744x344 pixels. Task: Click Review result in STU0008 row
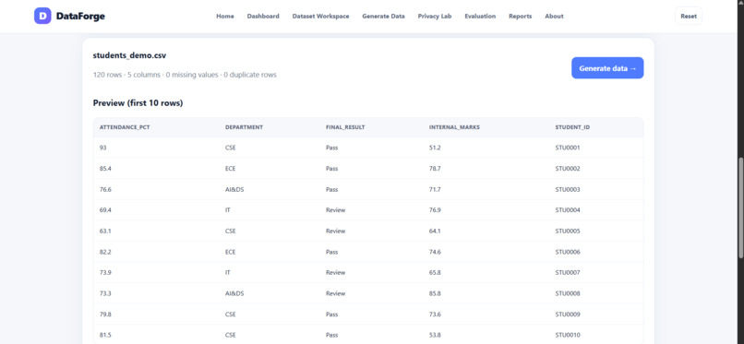(335, 294)
